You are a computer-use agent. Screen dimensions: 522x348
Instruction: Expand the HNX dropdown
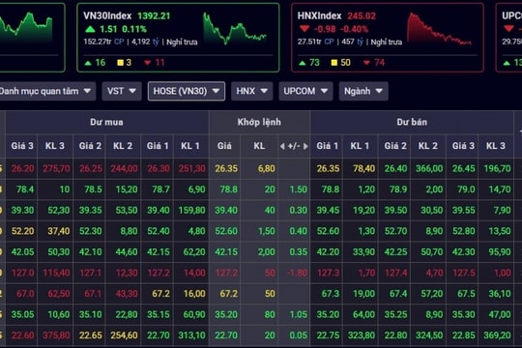coord(251,91)
